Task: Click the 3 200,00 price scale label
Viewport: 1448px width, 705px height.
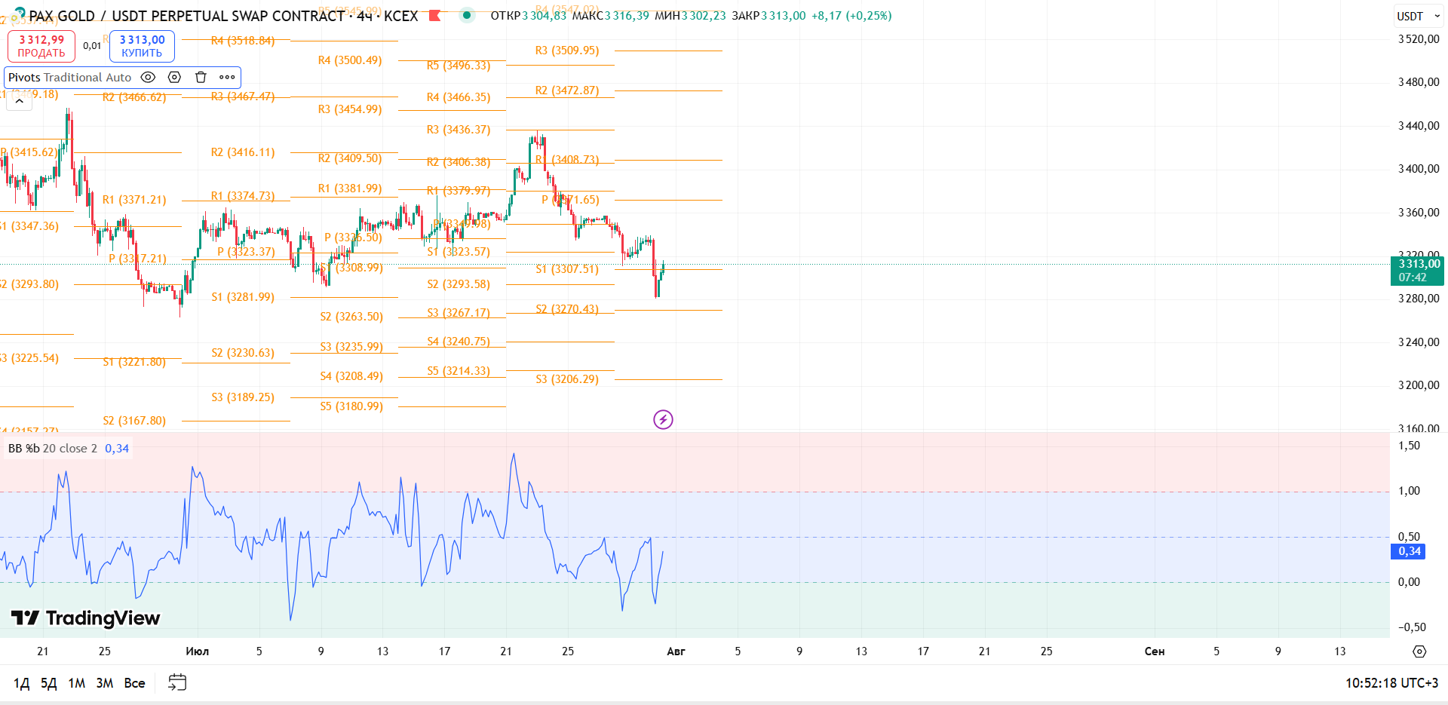Action: pos(1419,385)
